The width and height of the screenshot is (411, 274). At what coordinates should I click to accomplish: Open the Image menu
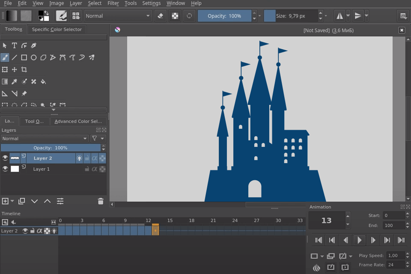click(x=57, y=3)
